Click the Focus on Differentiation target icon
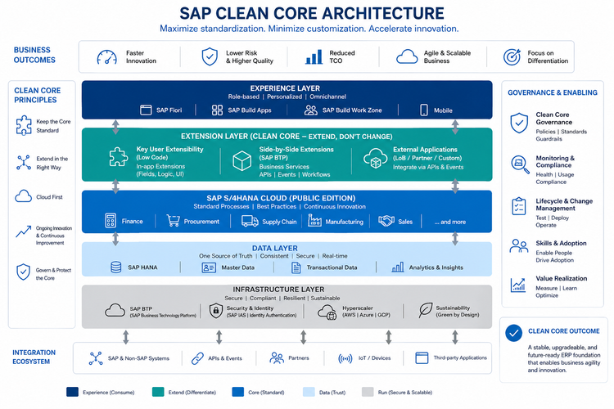The width and height of the screenshot is (614, 409). click(512, 57)
